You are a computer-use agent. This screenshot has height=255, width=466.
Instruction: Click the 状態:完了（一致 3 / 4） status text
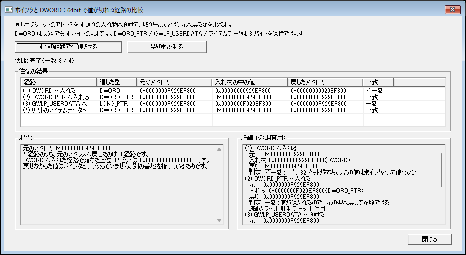click(x=44, y=61)
